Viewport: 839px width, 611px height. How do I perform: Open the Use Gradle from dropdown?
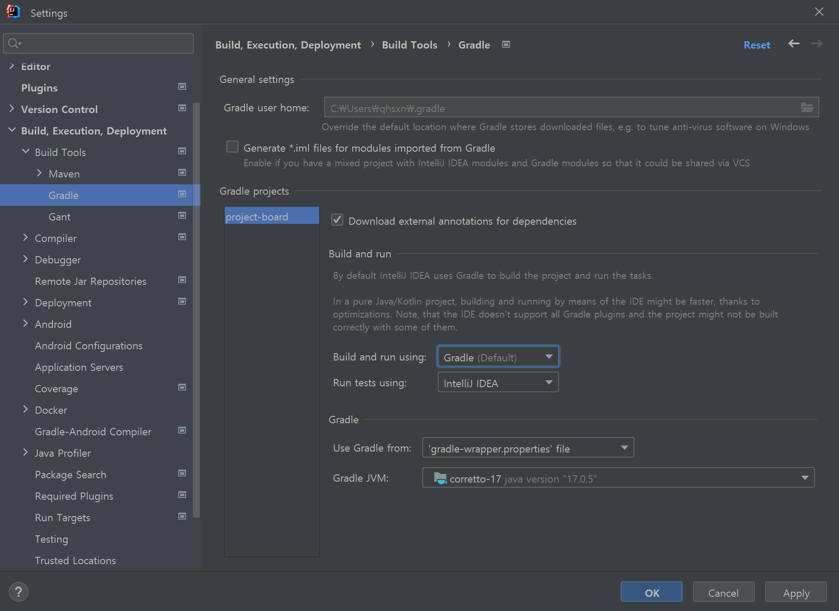point(528,448)
